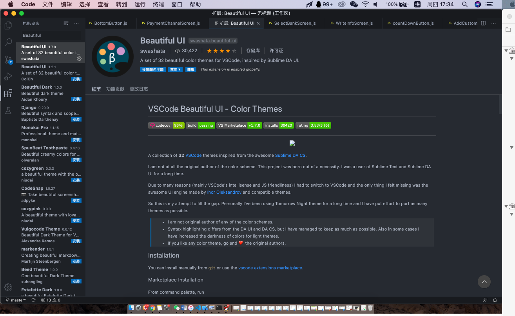
Task: Open Google Chrome from the Dock
Action: (x=152, y=308)
